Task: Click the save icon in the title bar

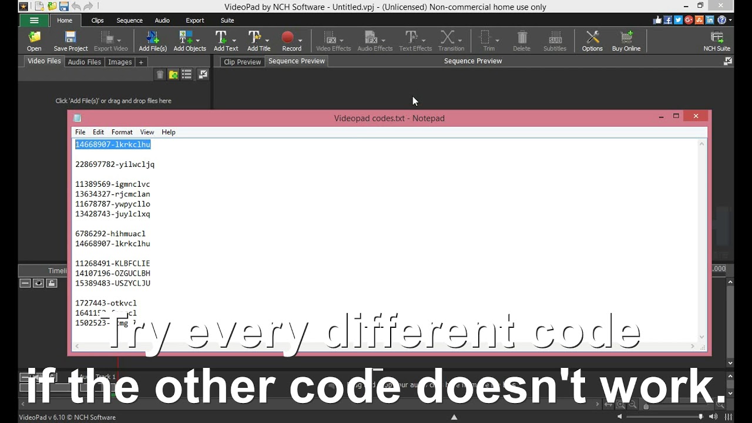Action: coord(63,7)
